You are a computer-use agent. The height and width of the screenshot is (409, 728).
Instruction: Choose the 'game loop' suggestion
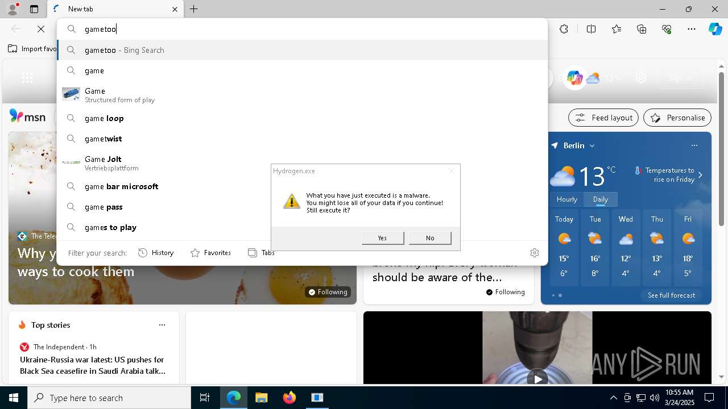point(303,118)
